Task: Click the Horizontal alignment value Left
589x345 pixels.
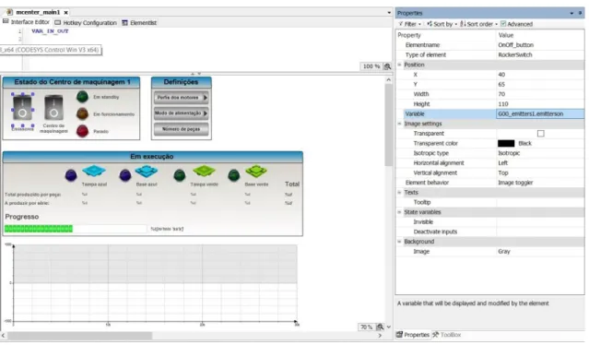Action: [x=540, y=162]
